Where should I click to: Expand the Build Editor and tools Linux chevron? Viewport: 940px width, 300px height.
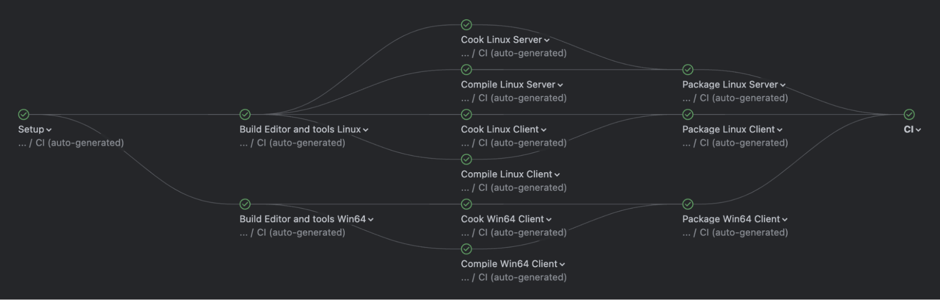tap(366, 130)
